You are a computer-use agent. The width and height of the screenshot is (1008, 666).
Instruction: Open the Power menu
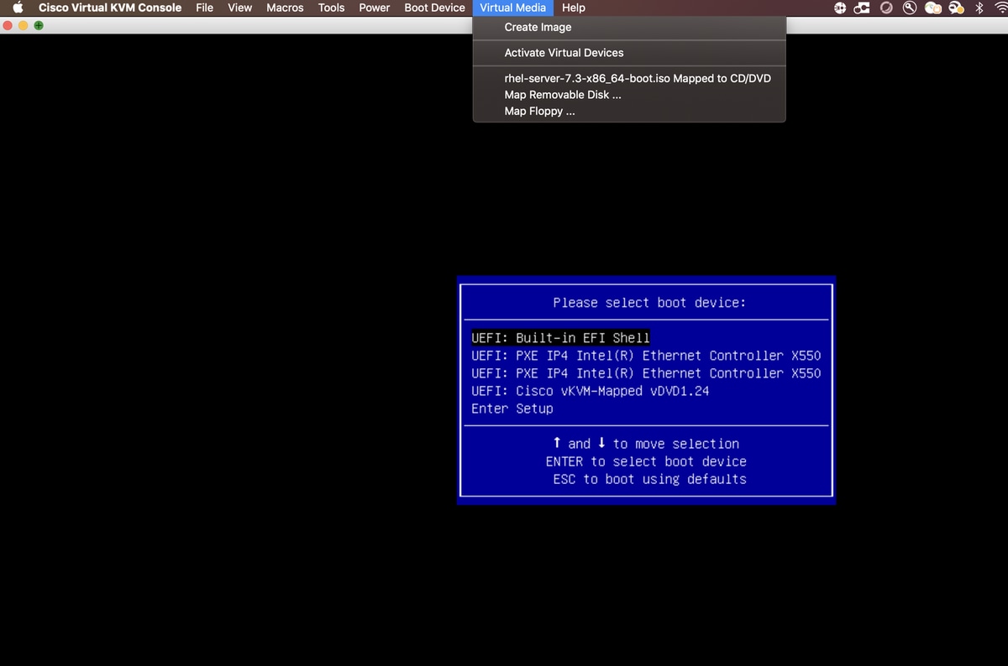374,8
